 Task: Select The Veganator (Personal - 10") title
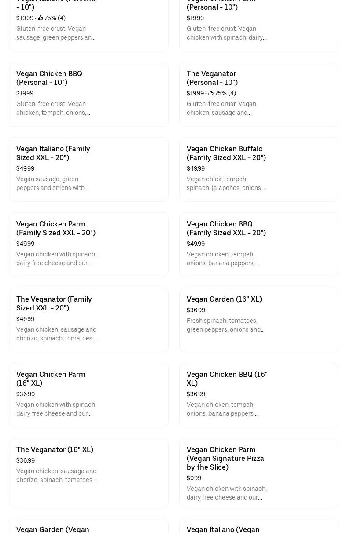pos(212,78)
